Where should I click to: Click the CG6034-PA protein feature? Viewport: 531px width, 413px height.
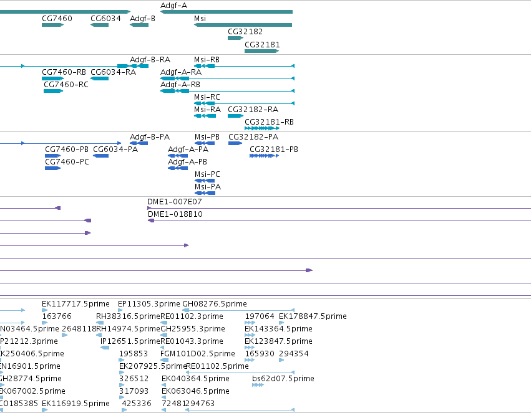click(100, 156)
